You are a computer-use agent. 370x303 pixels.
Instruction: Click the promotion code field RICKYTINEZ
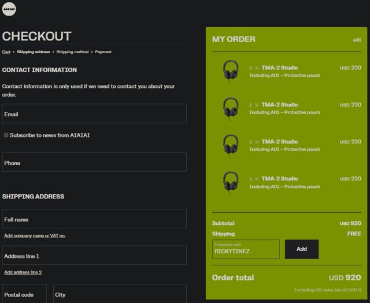(x=246, y=249)
